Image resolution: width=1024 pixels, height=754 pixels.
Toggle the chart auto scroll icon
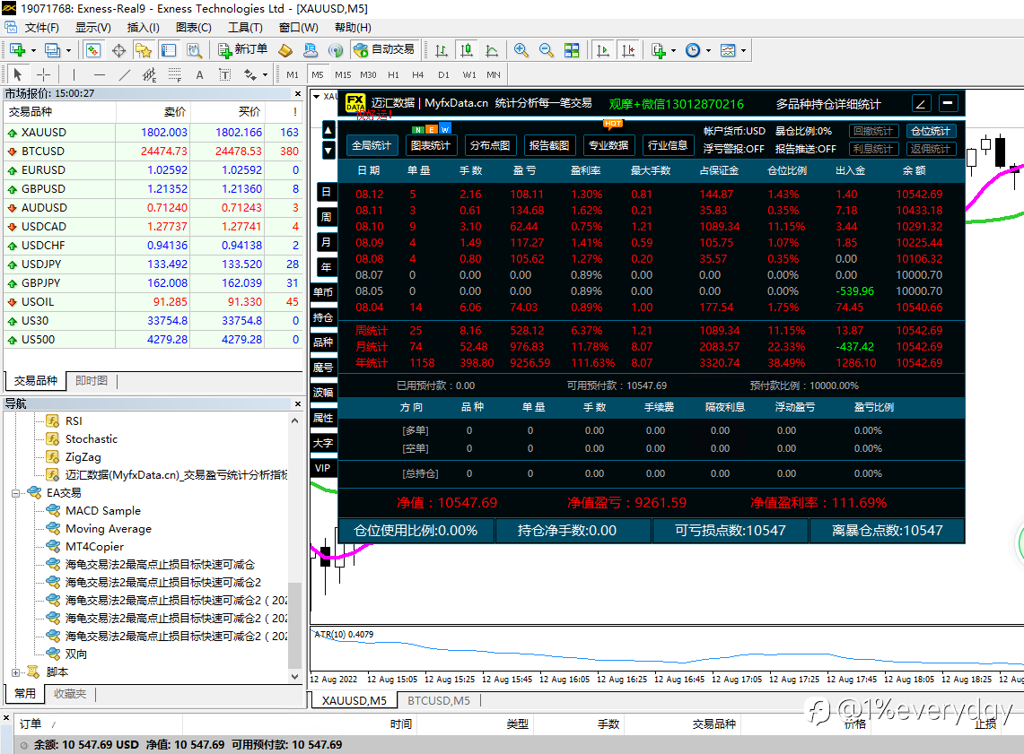[603, 50]
